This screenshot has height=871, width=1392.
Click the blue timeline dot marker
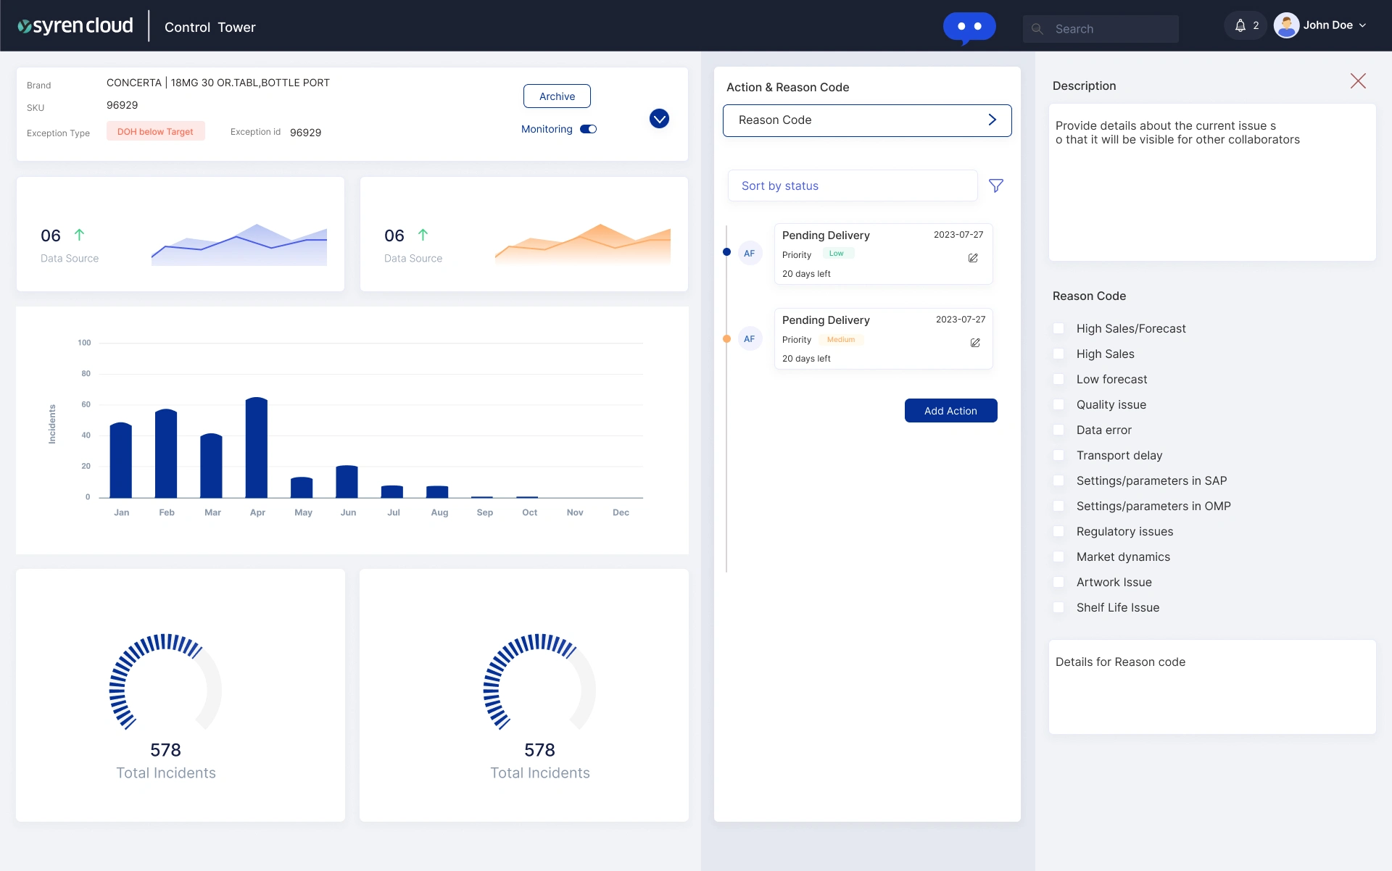pos(726,252)
